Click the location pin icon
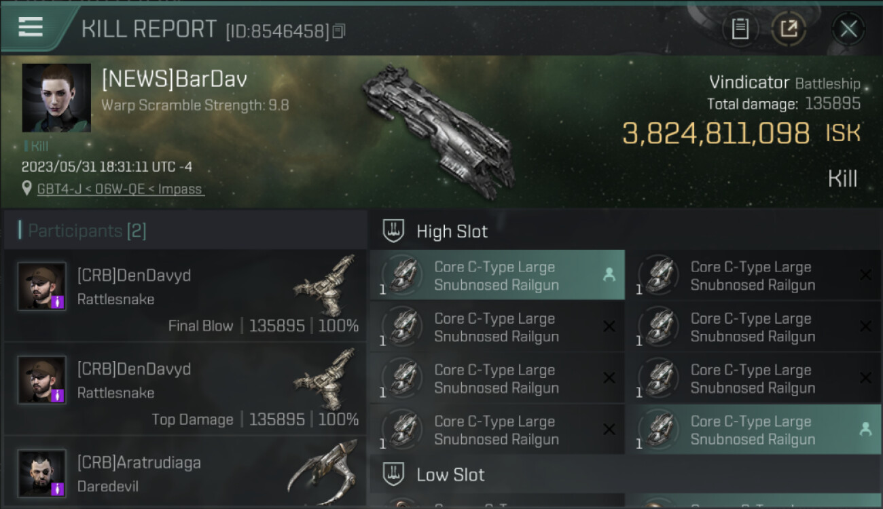The width and height of the screenshot is (883, 509). [x=27, y=189]
